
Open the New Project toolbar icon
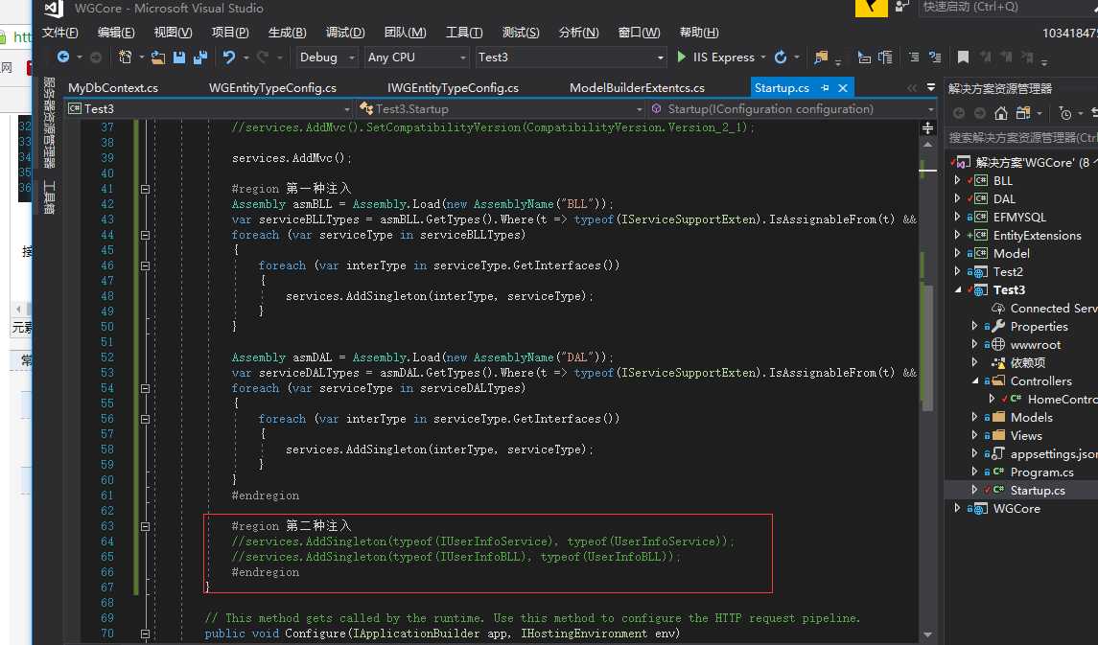point(126,58)
